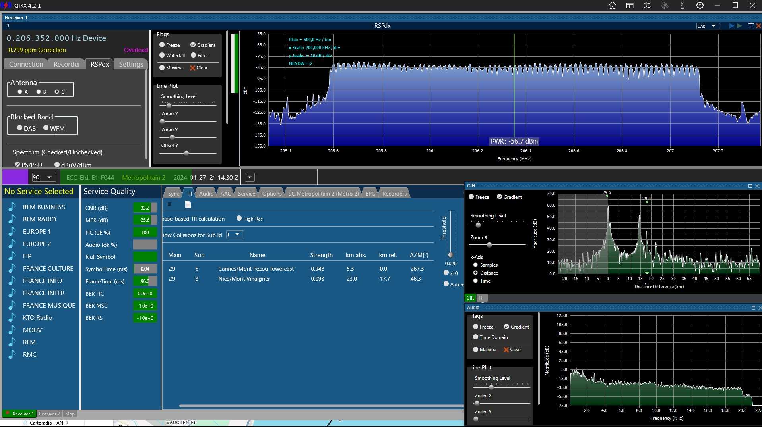Switch to the Recorder tab
The height and width of the screenshot is (427, 762).
[67, 64]
